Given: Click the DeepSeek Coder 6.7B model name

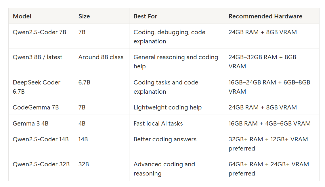Looking at the screenshot, I should (37, 87).
